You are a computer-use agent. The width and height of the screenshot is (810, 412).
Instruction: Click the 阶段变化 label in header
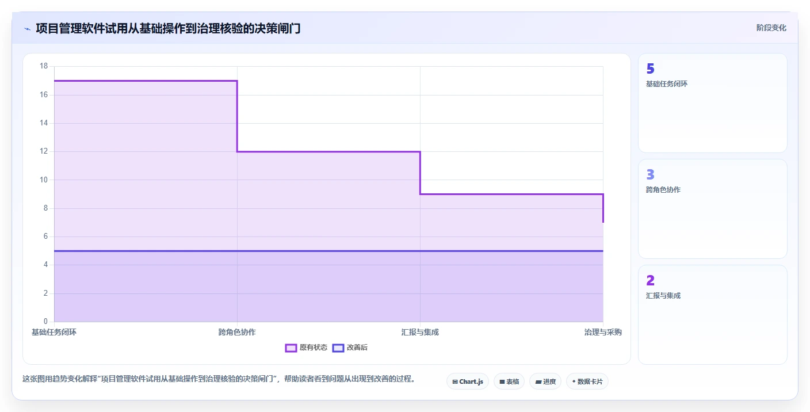click(771, 28)
